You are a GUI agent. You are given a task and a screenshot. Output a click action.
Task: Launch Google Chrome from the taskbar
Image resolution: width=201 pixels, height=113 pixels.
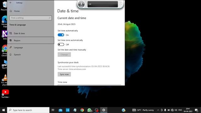point(82,110)
